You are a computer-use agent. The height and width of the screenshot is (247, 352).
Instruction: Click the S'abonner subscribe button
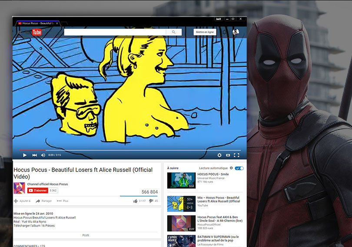click(x=38, y=190)
